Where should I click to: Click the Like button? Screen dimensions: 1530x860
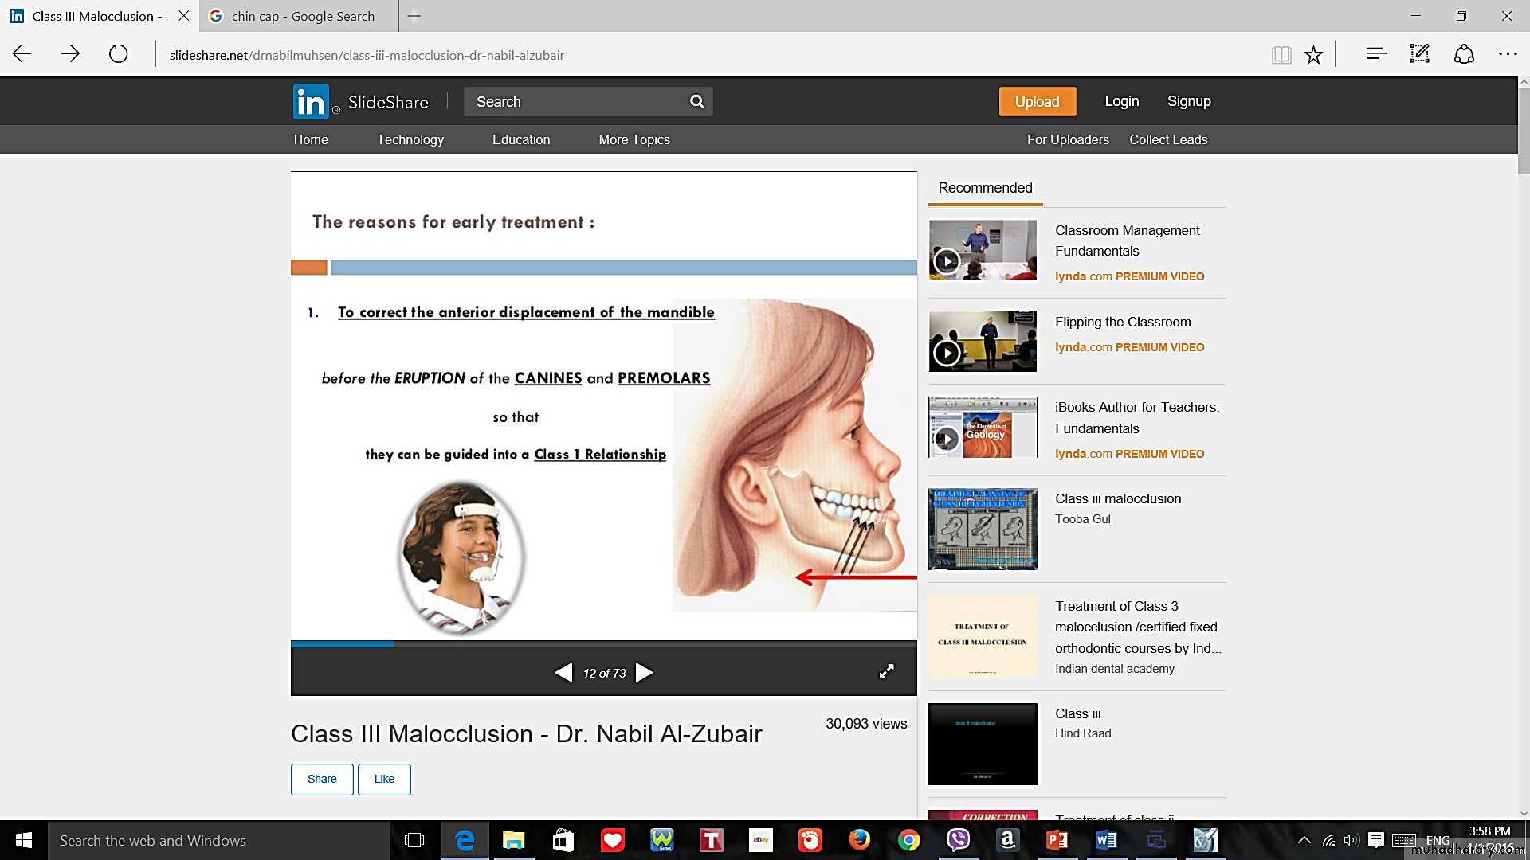pos(384,779)
